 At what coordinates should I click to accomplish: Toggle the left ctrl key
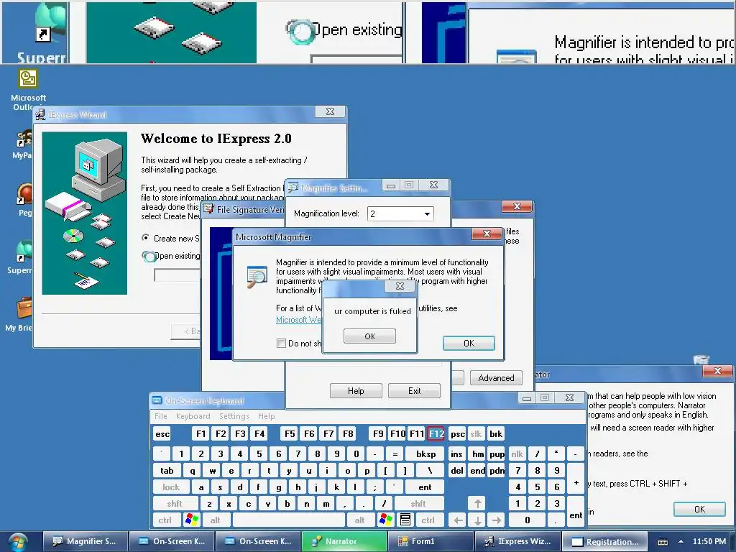pos(165,520)
